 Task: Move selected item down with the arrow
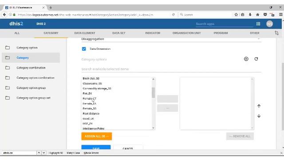point(259,116)
